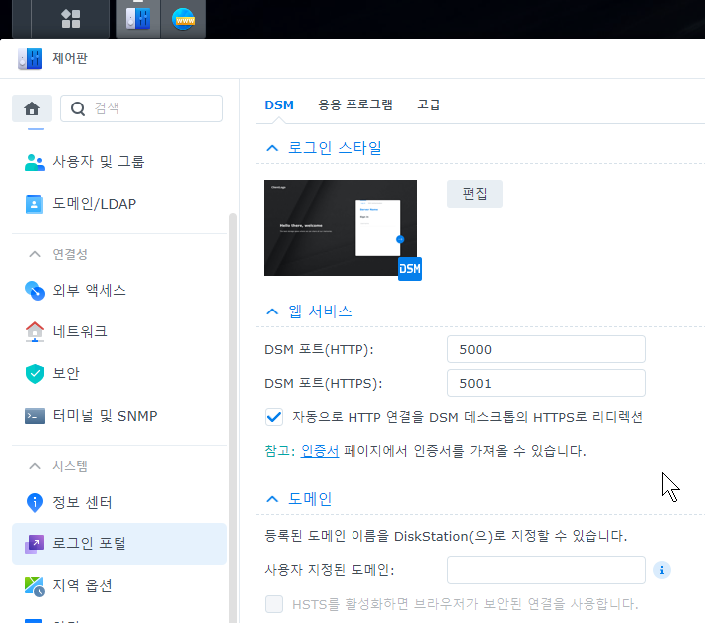
Task: Switch to the 응용 프로그램 tab
Action: point(355,104)
